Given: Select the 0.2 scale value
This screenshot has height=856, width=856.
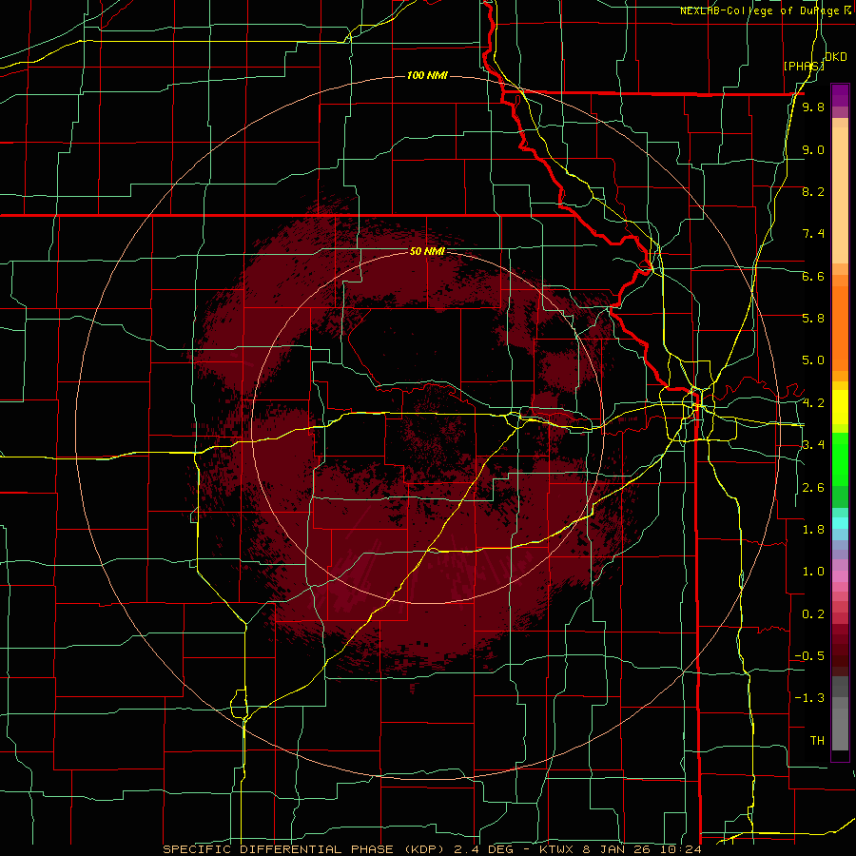Looking at the screenshot, I should click(x=813, y=614).
